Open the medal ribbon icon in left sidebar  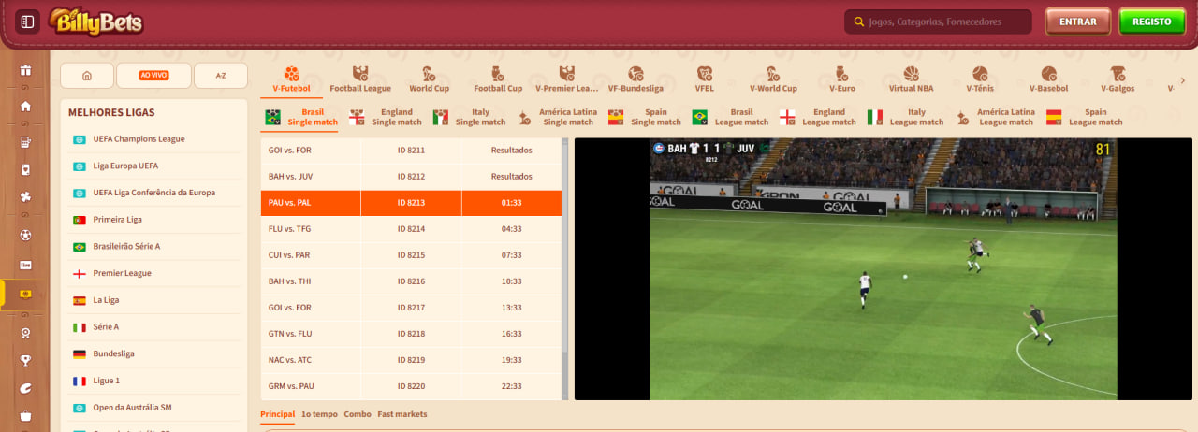pos(25,332)
